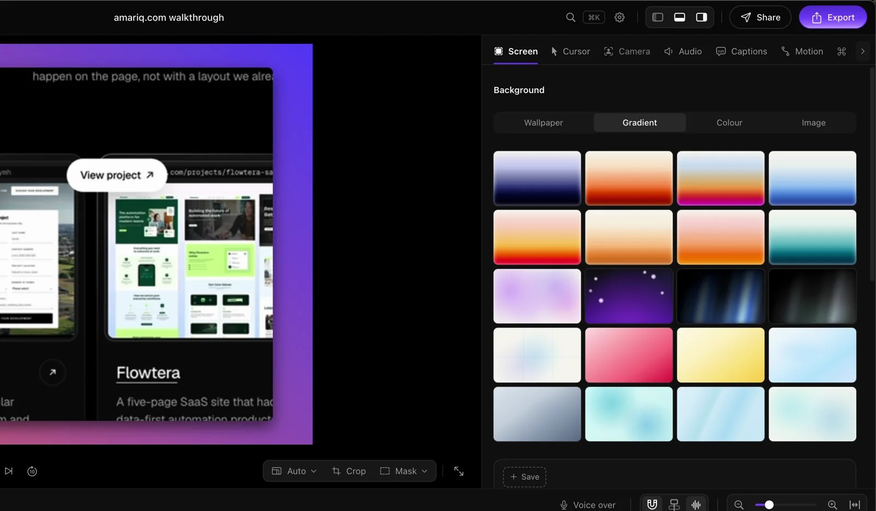The image size is (876, 511).
Task: Fit the timeline to width
Action: click(855, 505)
